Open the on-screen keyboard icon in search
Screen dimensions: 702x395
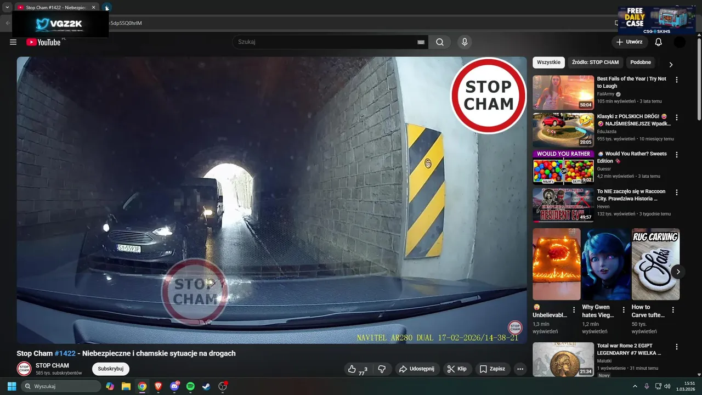(x=421, y=42)
